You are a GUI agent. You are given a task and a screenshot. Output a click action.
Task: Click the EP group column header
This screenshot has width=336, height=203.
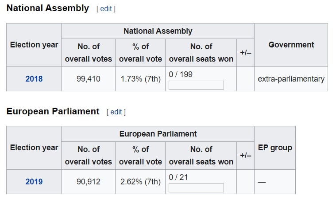click(x=275, y=148)
